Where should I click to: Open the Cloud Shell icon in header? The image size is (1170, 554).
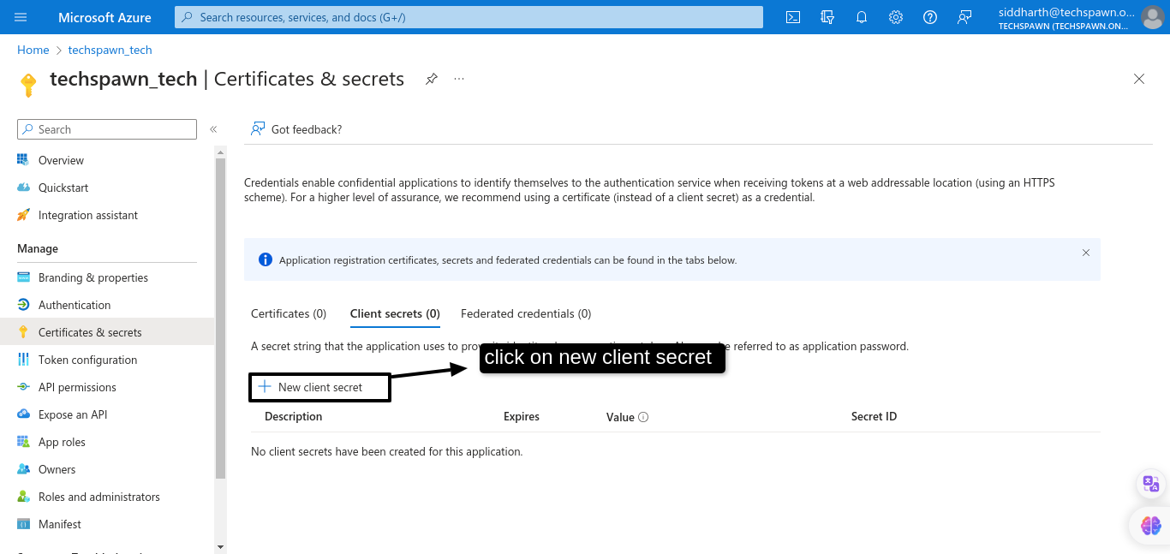point(793,17)
